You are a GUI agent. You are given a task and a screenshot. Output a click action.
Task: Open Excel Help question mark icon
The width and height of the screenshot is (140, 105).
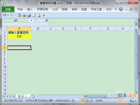coord(121,9)
